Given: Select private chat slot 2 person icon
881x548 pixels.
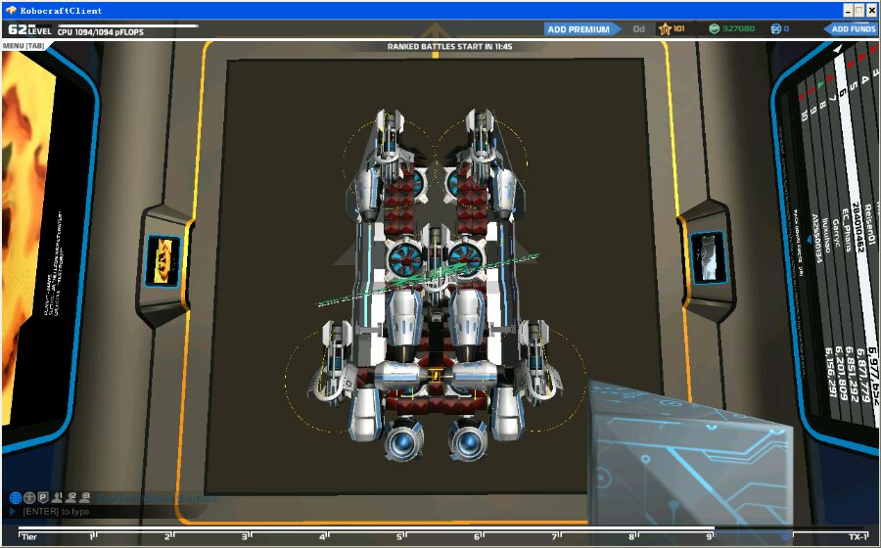Looking at the screenshot, I should pos(70,497).
